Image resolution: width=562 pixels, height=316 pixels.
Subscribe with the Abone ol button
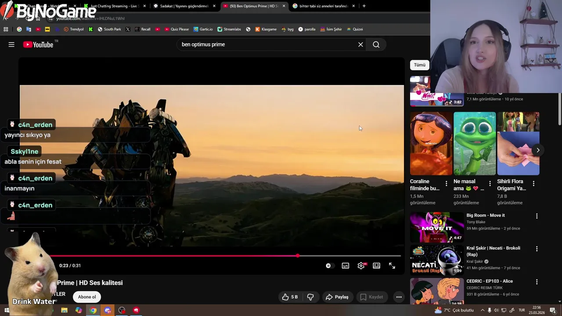pyautogui.click(x=87, y=297)
